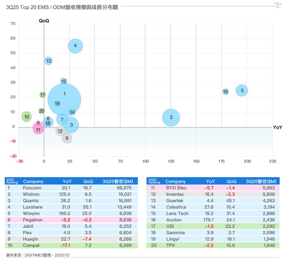This screenshot has height=266, width=284.
Task: Select the Accton company entry
Action: 174,220
